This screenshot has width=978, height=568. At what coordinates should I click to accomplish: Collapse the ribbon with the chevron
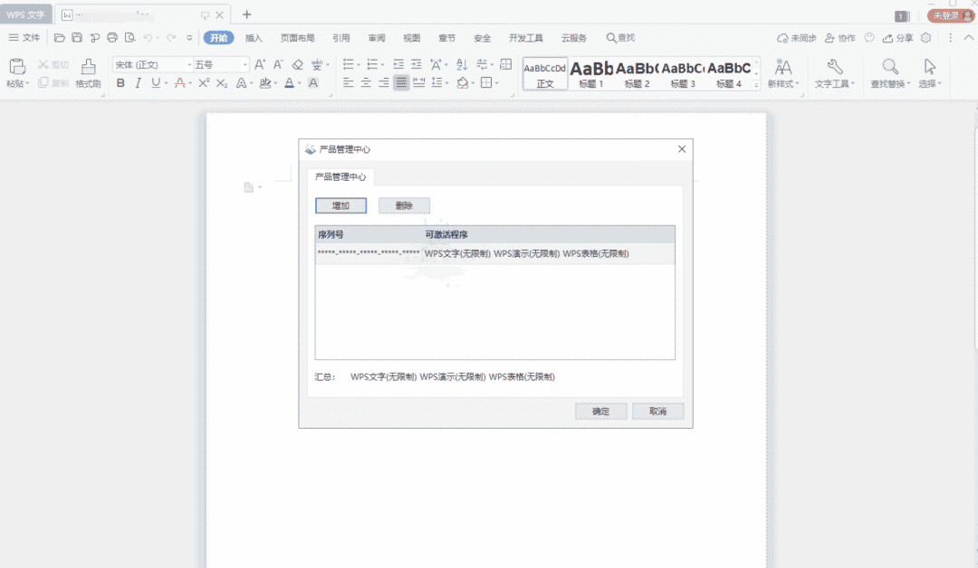(x=969, y=38)
